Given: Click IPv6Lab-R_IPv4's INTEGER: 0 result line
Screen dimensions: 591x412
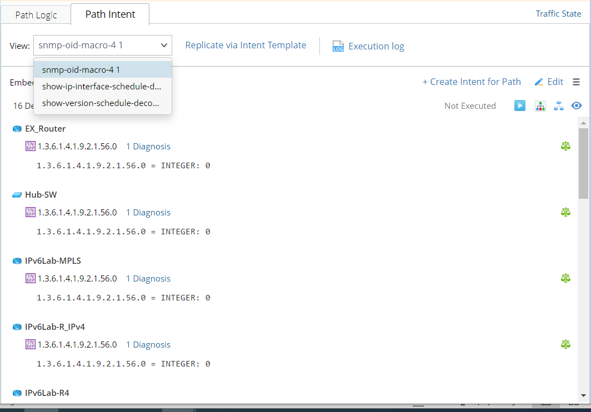Looking at the screenshot, I should click(x=123, y=363).
